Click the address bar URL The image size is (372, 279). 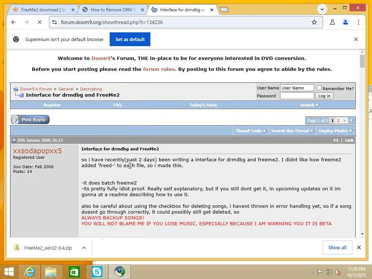(112, 22)
